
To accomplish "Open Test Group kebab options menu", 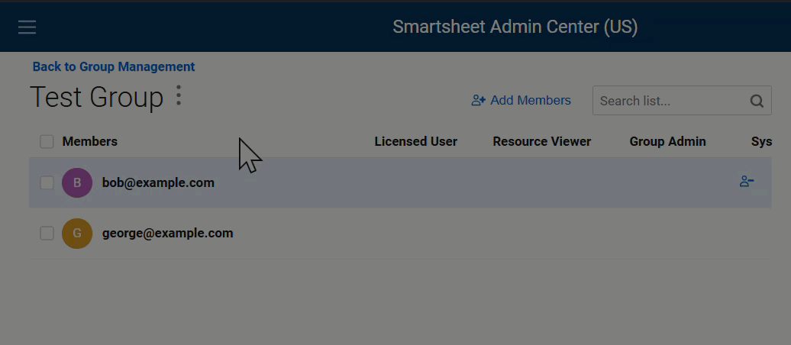I will point(178,95).
